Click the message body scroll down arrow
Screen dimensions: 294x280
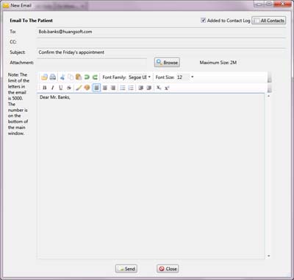click(268, 256)
